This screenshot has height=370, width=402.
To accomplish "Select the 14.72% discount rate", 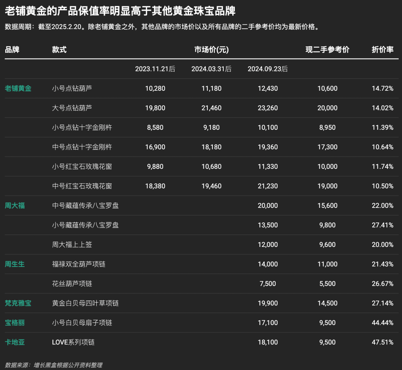I will (383, 89).
